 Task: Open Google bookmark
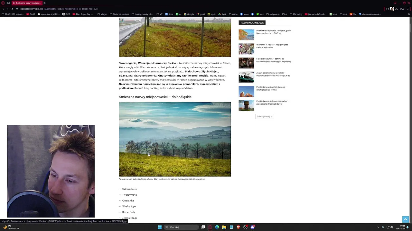point(189,14)
